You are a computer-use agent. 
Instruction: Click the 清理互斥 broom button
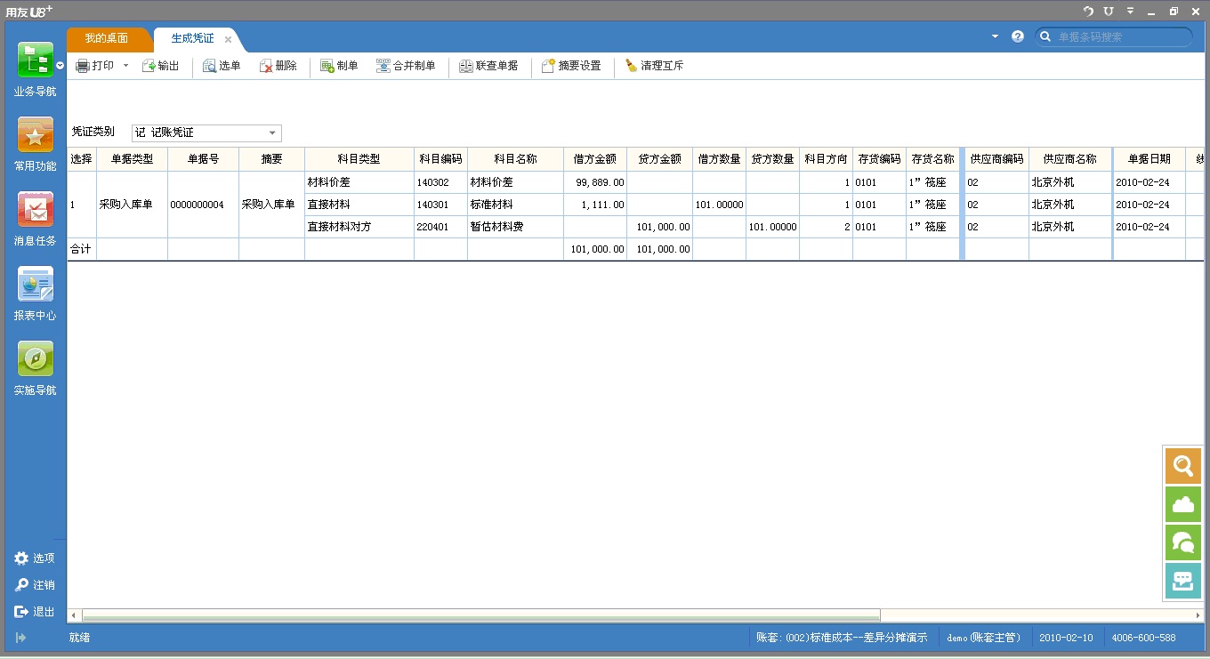[x=654, y=66]
